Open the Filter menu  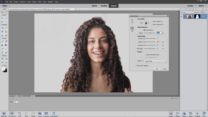(x=40, y=2)
